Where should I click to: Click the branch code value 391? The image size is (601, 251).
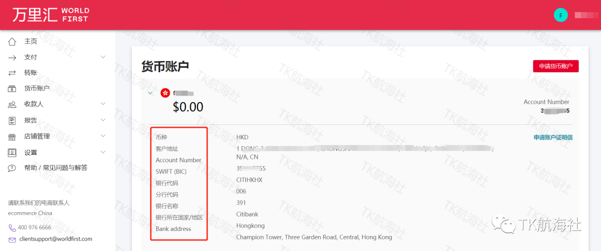(241, 202)
